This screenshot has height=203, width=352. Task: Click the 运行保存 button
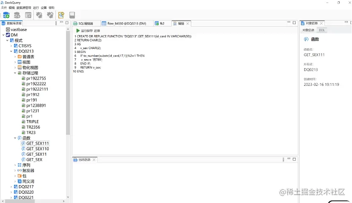pyautogui.click(x=87, y=31)
